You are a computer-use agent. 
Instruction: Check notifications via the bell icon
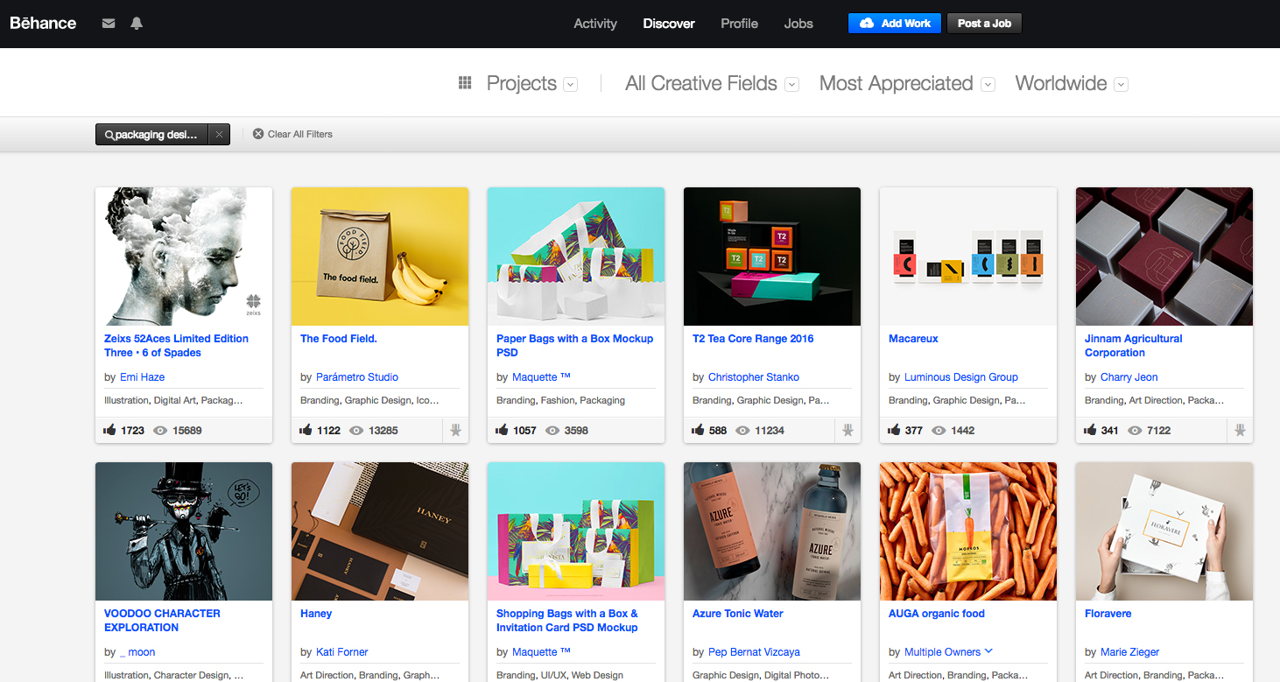(x=137, y=23)
